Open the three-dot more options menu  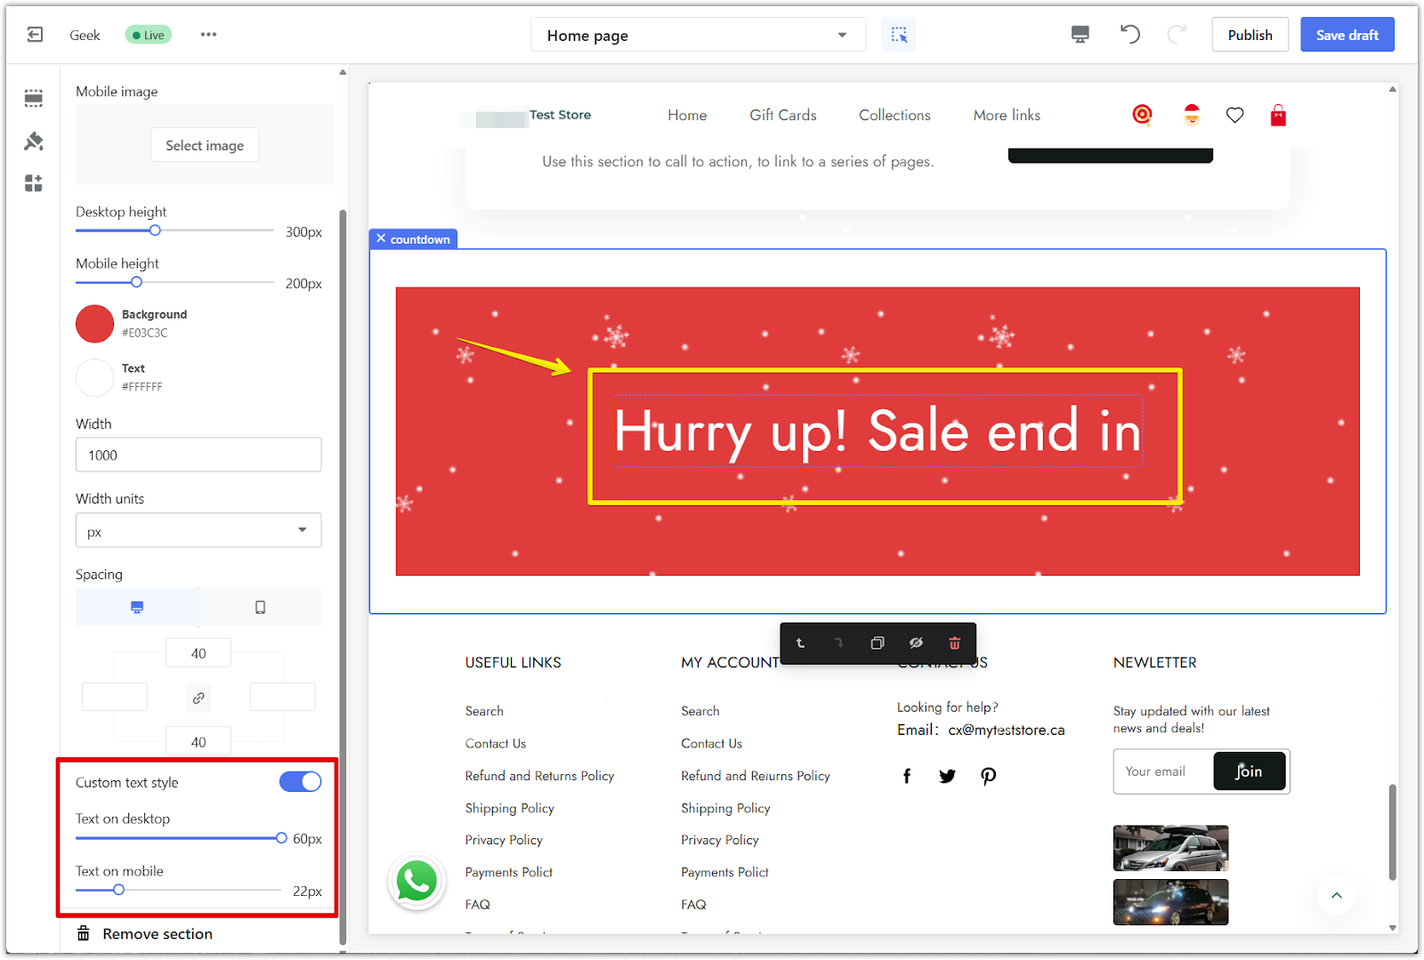[x=208, y=35]
